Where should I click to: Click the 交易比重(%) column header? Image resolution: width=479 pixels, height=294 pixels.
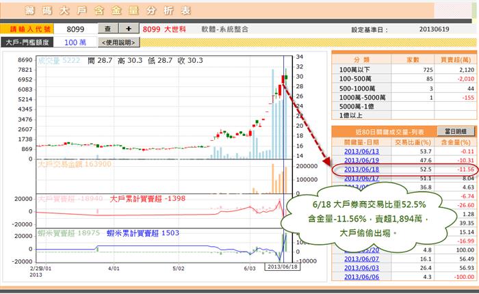[413, 142]
